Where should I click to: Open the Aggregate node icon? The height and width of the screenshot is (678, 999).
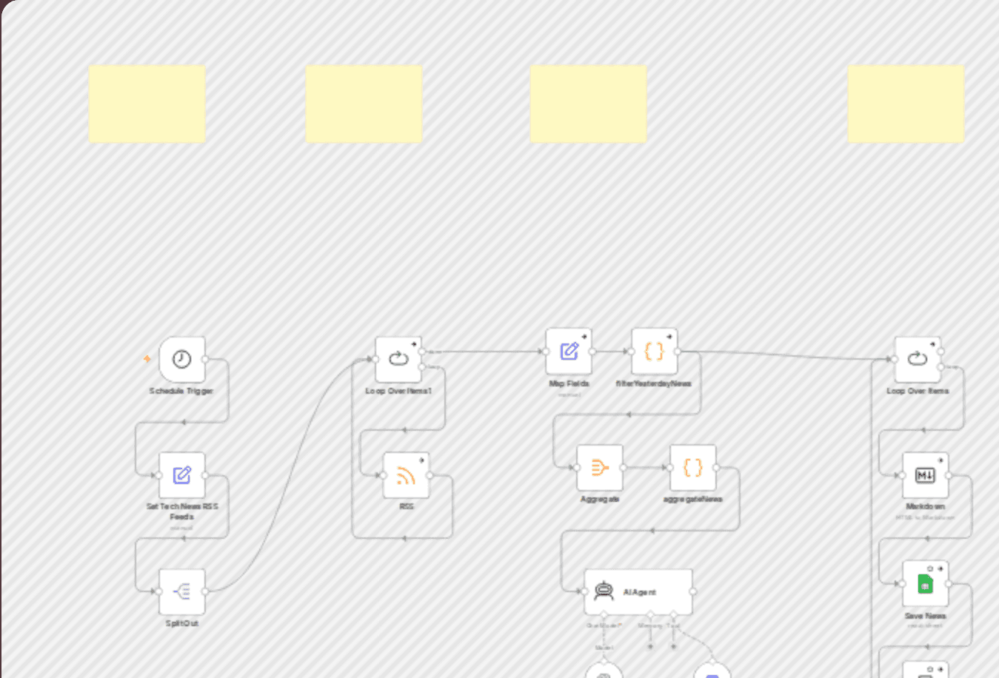[x=600, y=468]
